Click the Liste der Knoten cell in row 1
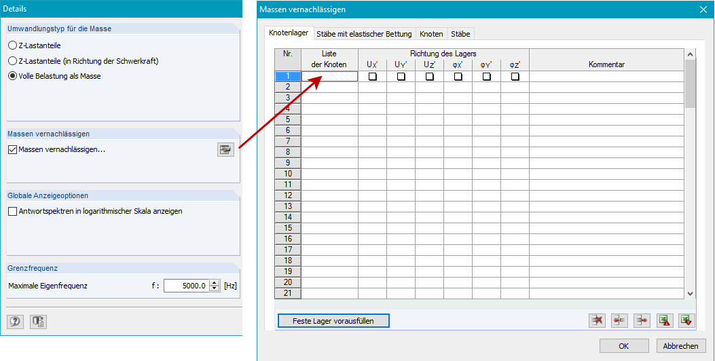 (330, 77)
